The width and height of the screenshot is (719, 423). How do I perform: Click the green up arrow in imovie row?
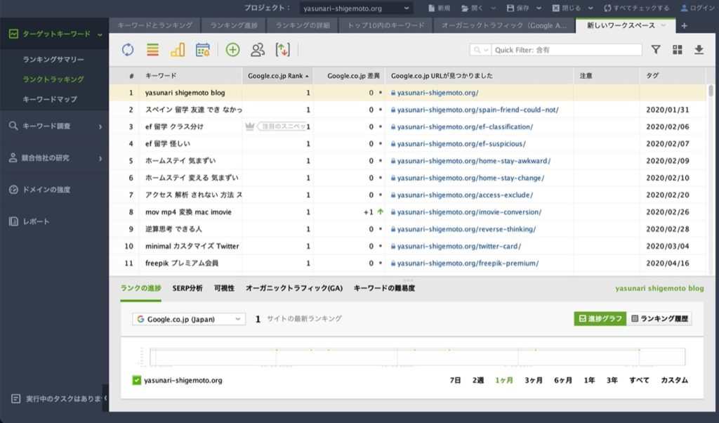(380, 212)
